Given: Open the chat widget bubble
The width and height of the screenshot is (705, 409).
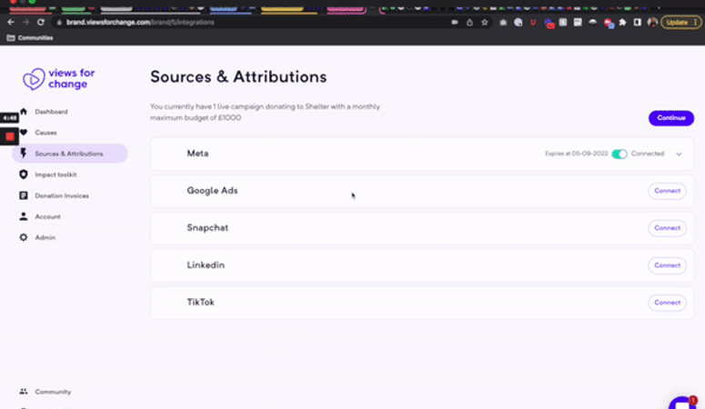Looking at the screenshot, I should click(x=682, y=403).
